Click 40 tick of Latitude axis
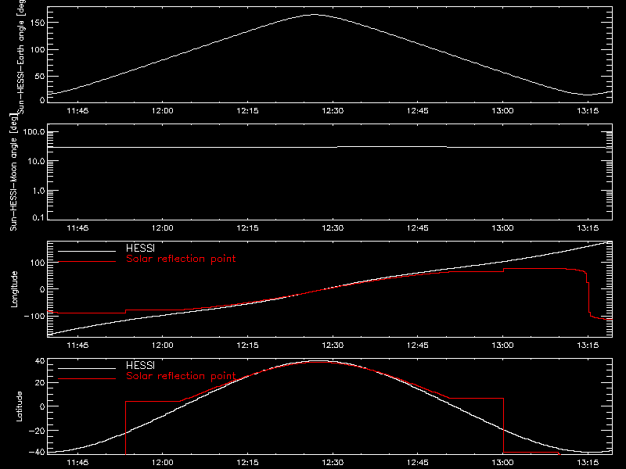The image size is (626, 469). coord(40,361)
